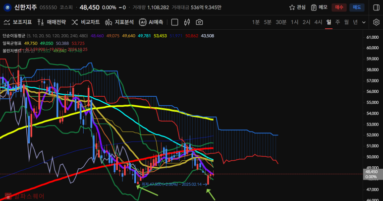Viewport: 383px width, 201px height.
Task: Select 4시 timeframe
Action: click(x=318, y=22)
